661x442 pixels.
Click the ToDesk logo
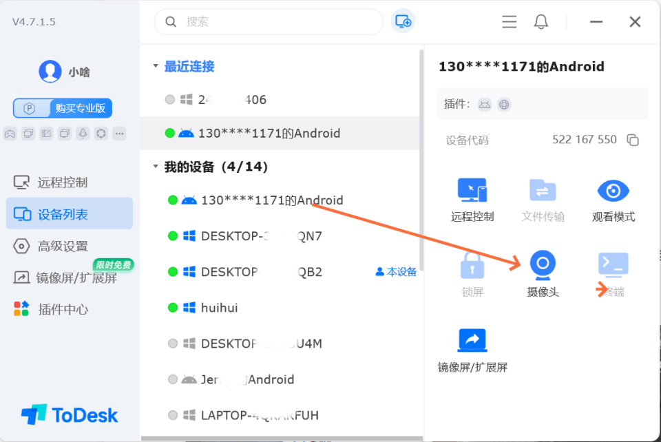tap(70, 415)
